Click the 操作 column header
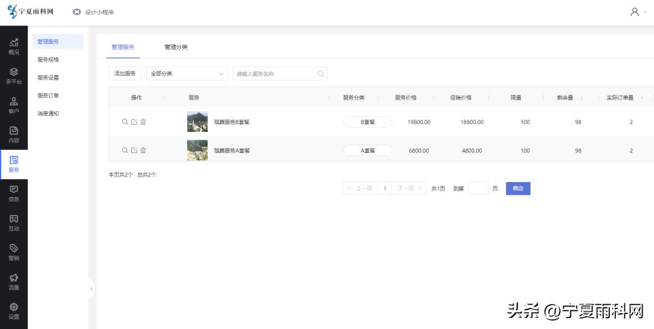Image resolution: width=654 pixels, height=329 pixels. (136, 98)
